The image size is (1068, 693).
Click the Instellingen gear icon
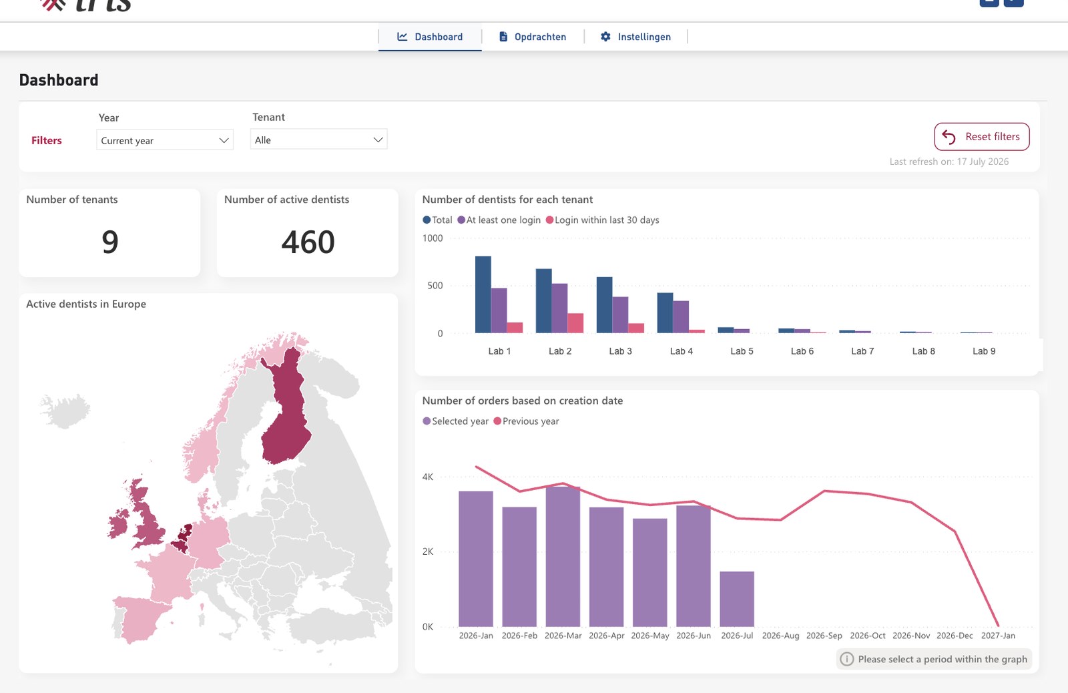605,37
